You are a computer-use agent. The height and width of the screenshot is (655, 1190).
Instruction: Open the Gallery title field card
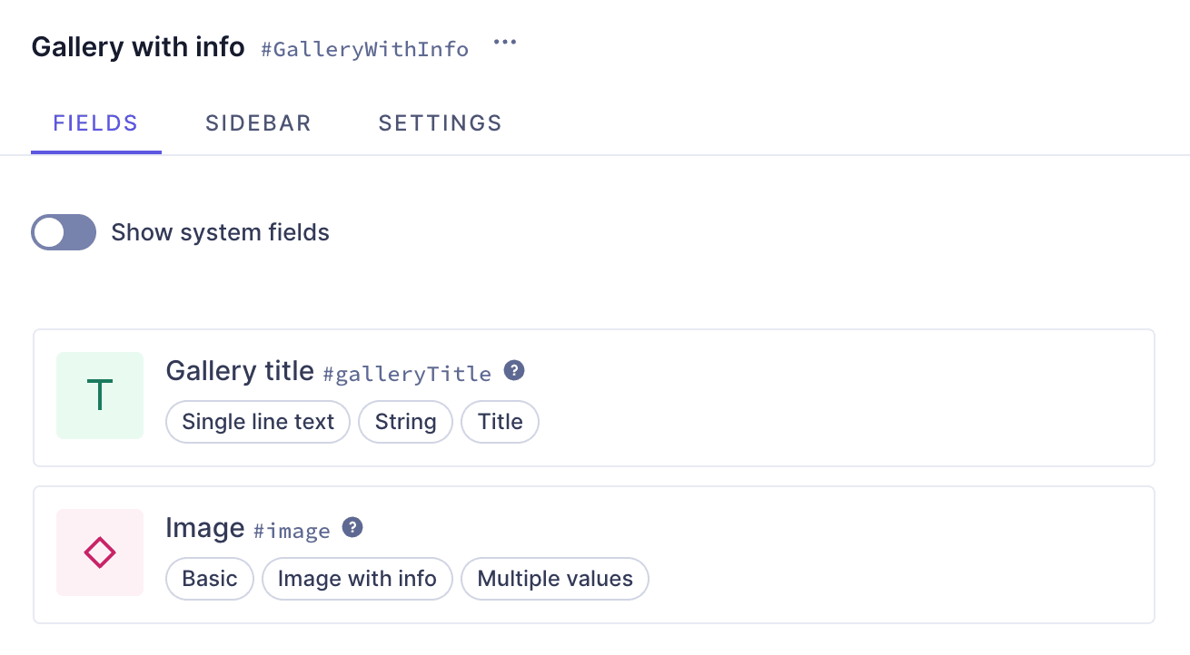click(818, 397)
